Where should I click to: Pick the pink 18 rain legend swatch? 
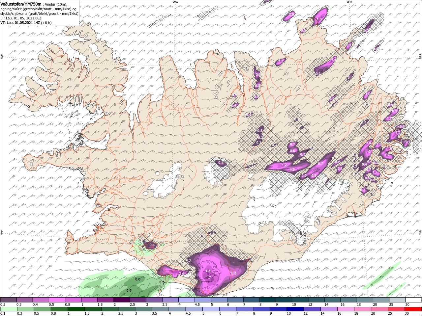363,309
